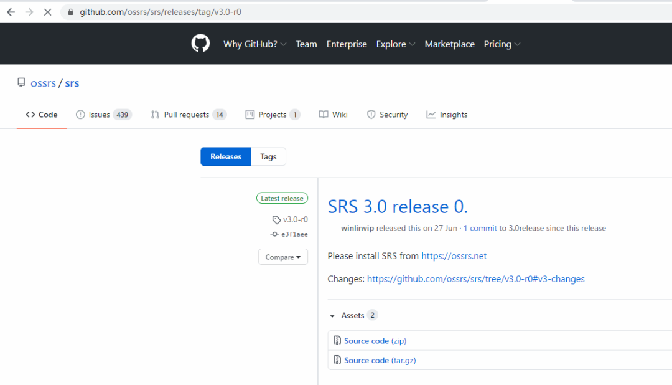Click the v3.0-r0 tag label

296,219
